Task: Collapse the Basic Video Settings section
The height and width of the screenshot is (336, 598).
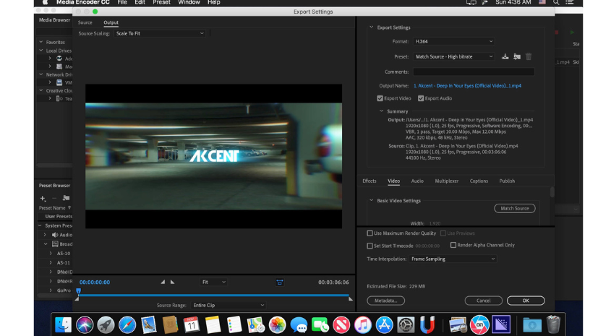Action: (x=372, y=200)
